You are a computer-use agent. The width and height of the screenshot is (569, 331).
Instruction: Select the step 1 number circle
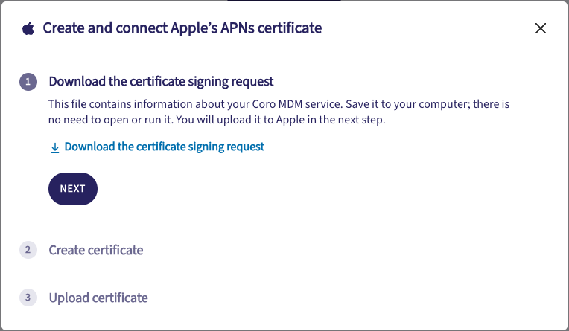pos(28,82)
